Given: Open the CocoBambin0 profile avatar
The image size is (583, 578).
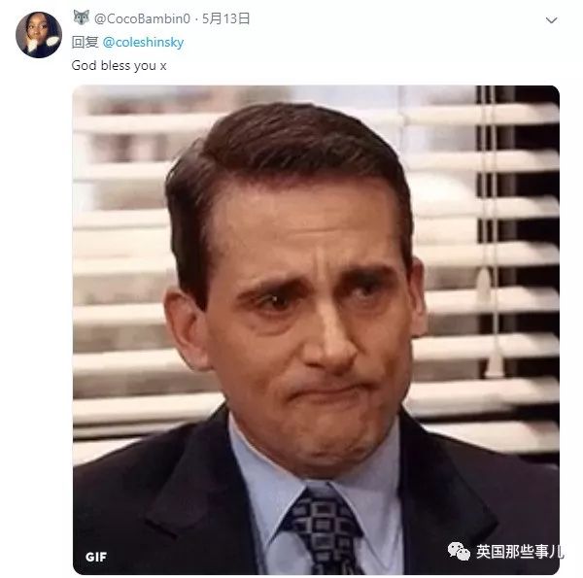Looking at the screenshot, I should [39, 35].
